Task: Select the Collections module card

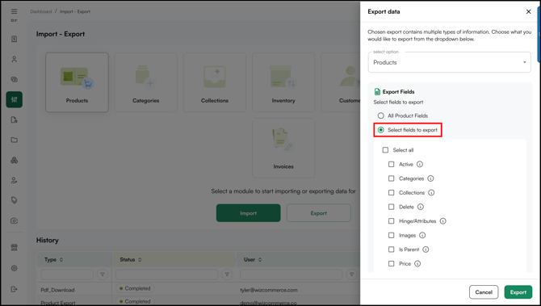Action: [215, 82]
